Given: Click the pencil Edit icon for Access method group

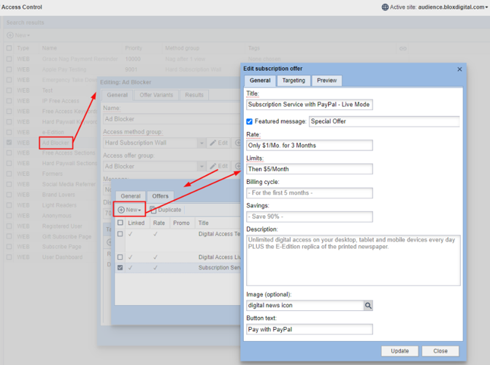Looking at the screenshot, I should (213, 143).
